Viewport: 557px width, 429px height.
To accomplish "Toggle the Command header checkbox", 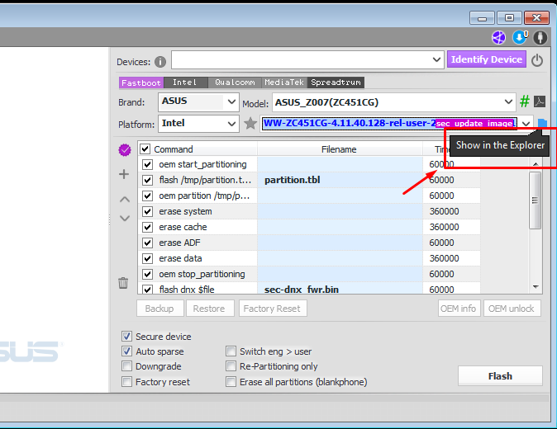I will click(145, 148).
